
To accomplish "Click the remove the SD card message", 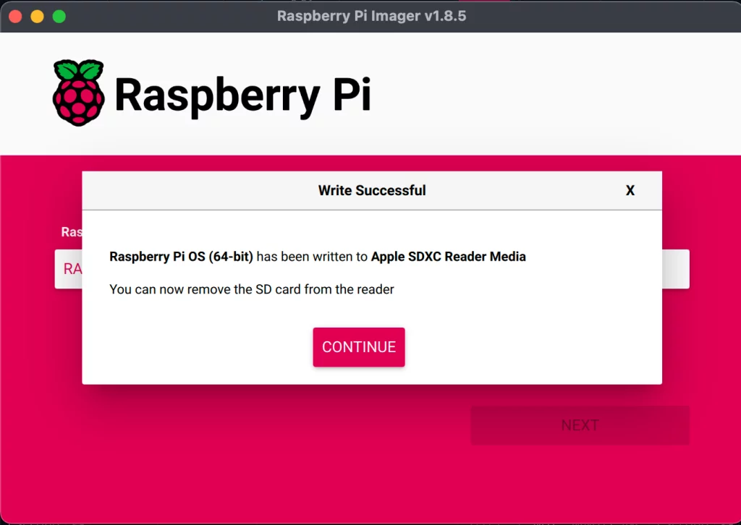I will (252, 290).
